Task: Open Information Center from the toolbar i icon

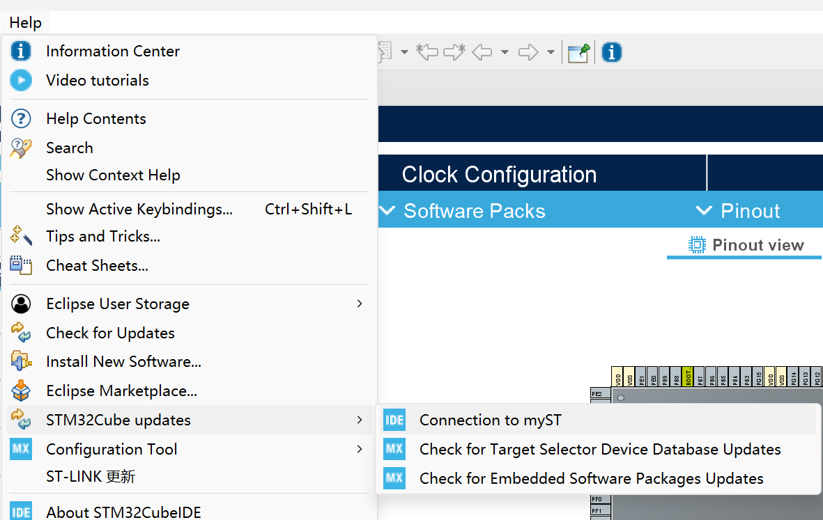Action: pos(611,52)
